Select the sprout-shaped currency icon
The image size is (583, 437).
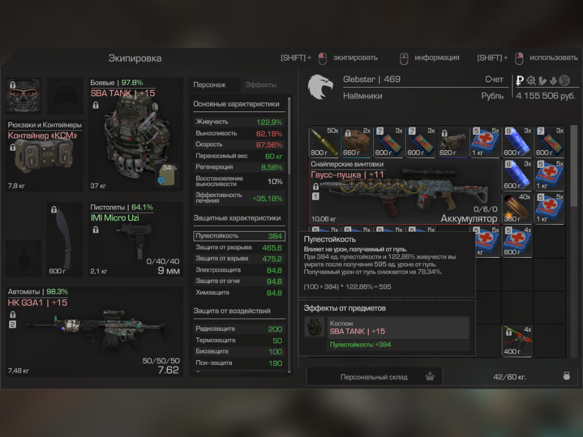(x=553, y=80)
